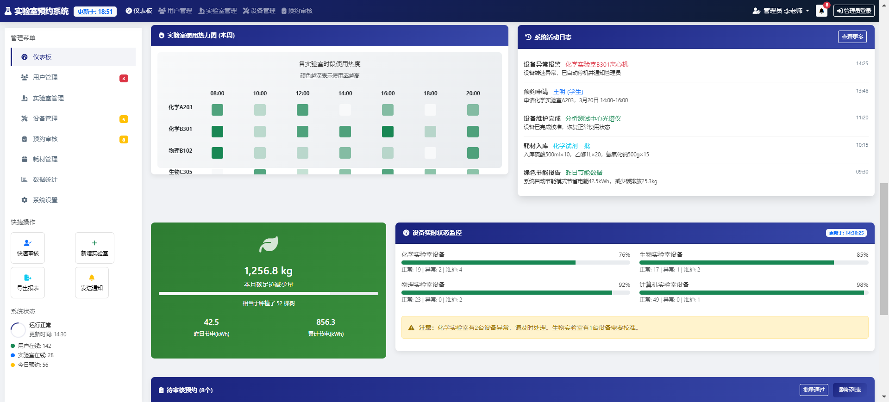Viewport: 889px width, 402px height.
Task: Click the sidebar 预约审核 clipboard icon
Action: pos(25,139)
